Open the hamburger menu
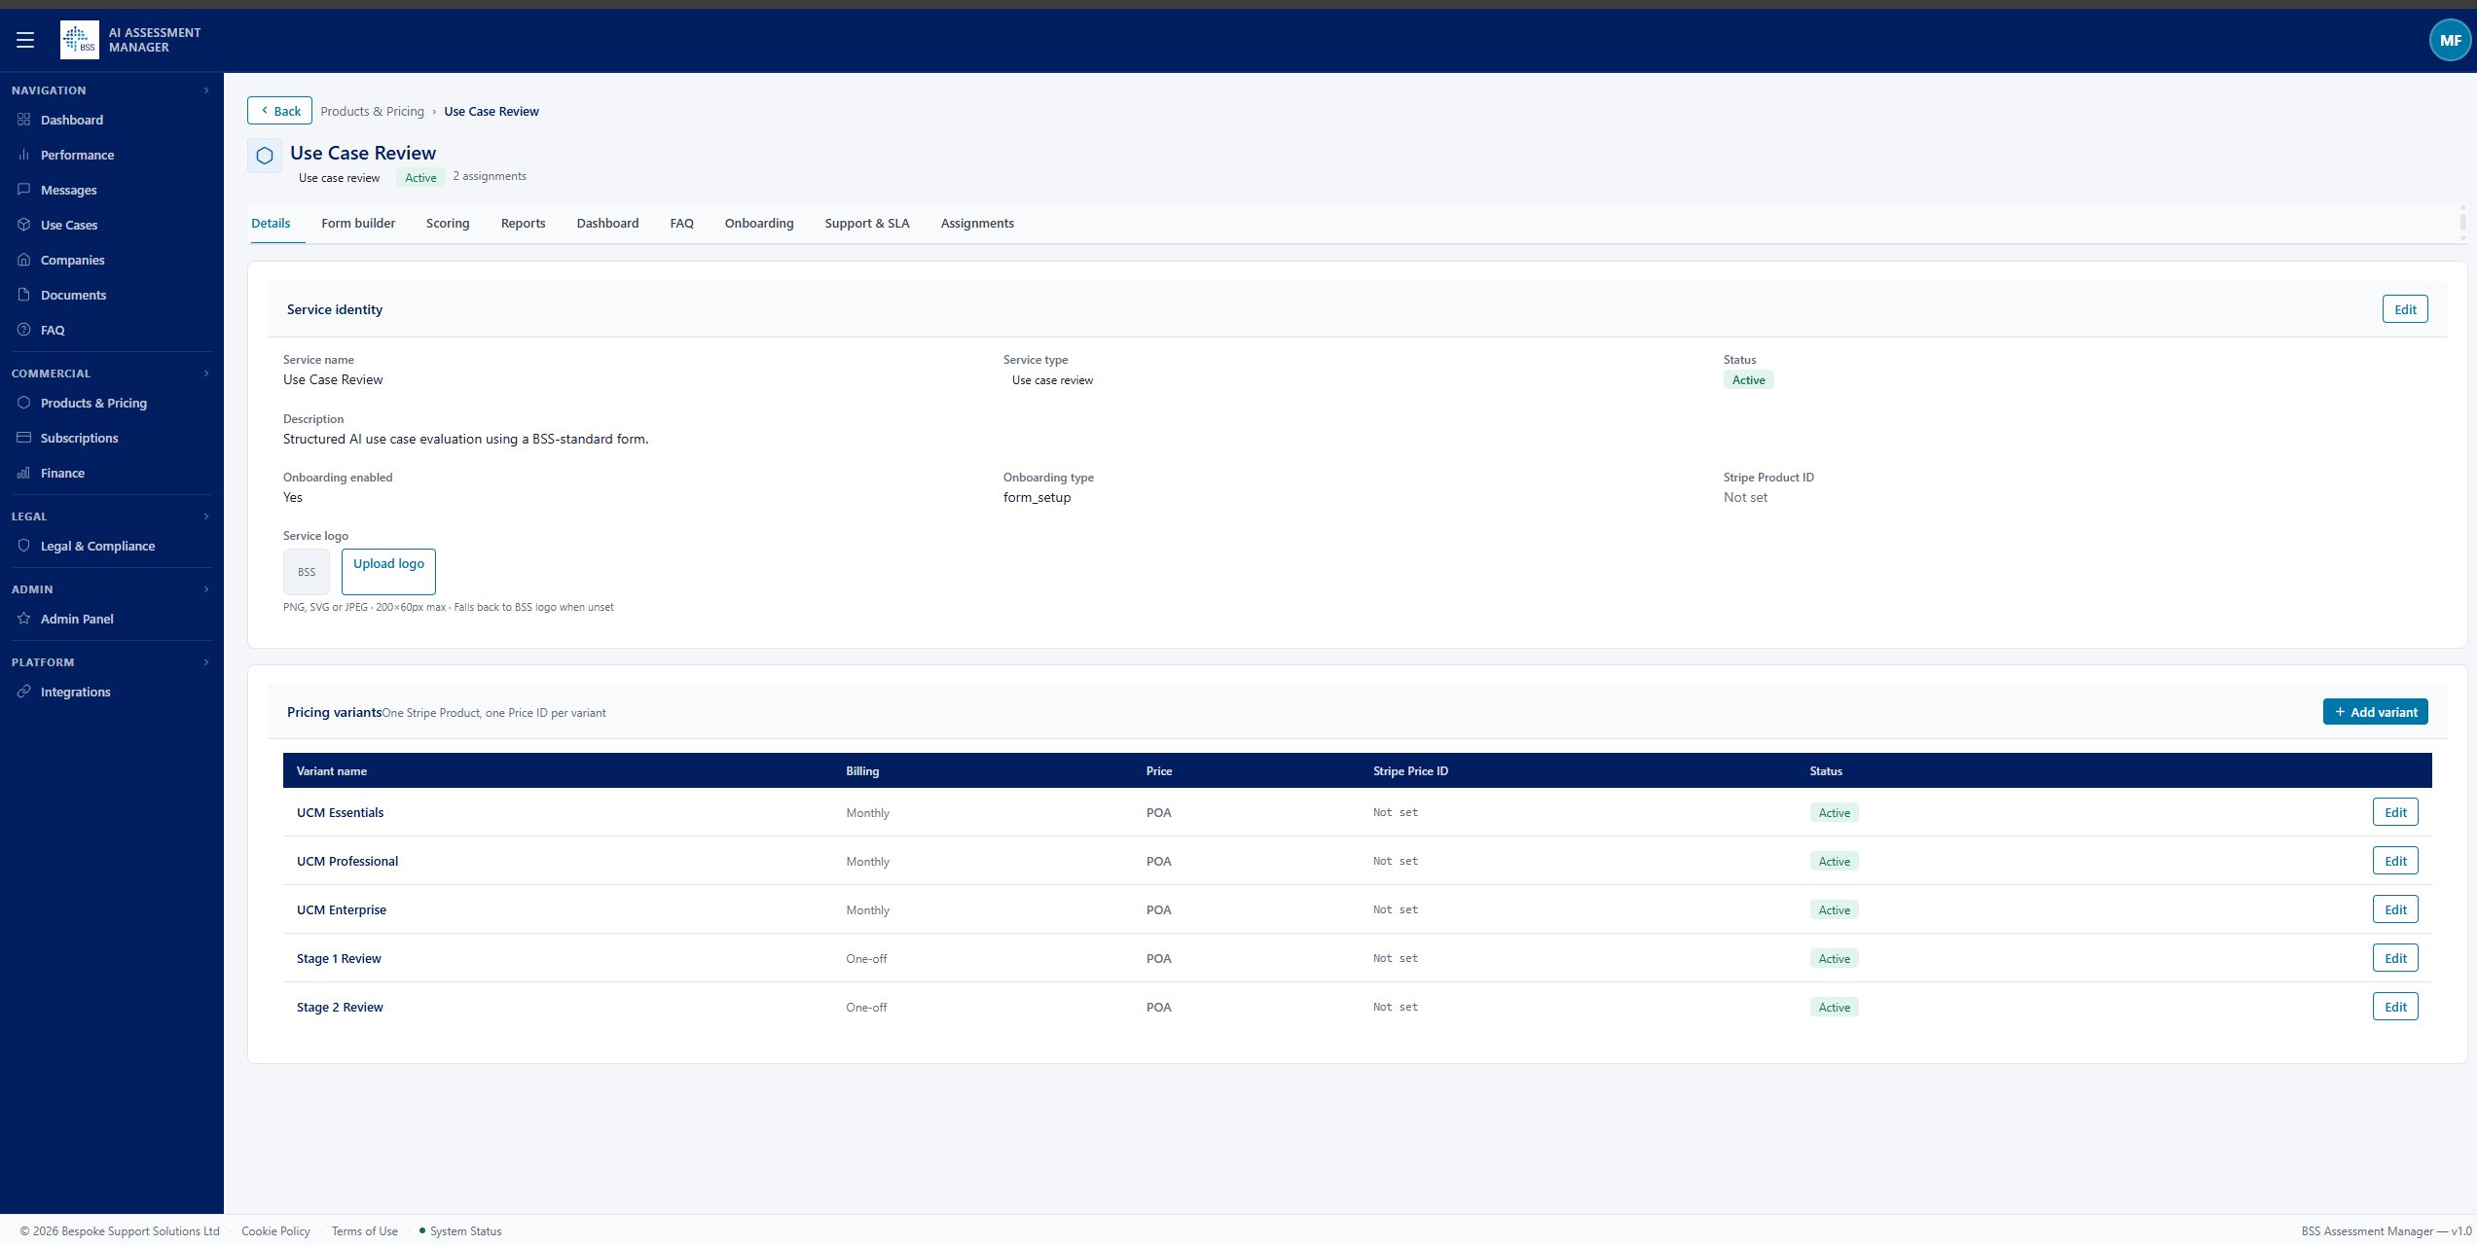The height and width of the screenshot is (1245, 2477). pos(25,40)
